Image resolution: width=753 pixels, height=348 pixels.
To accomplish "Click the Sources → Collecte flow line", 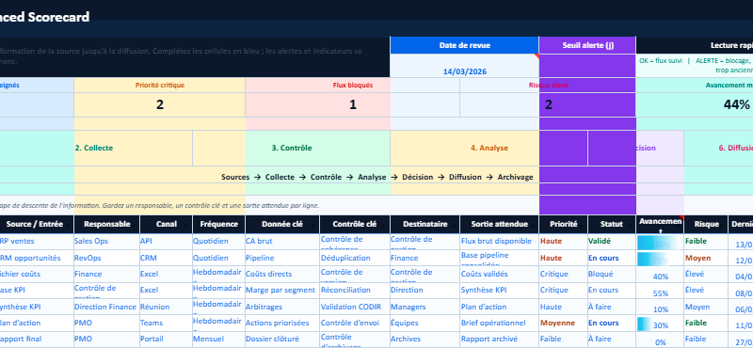I will point(377,177).
